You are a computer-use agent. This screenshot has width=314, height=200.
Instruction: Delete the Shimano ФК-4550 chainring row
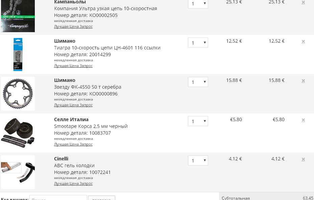pyautogui.click(x=303, y=81)
